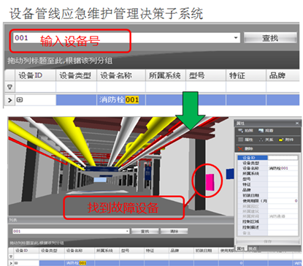Click the 查找 button in lower list panel
The height and width of the screenshot is (266, 303).
click(145, 231)
